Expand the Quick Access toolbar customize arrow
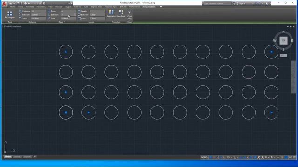 71,3
